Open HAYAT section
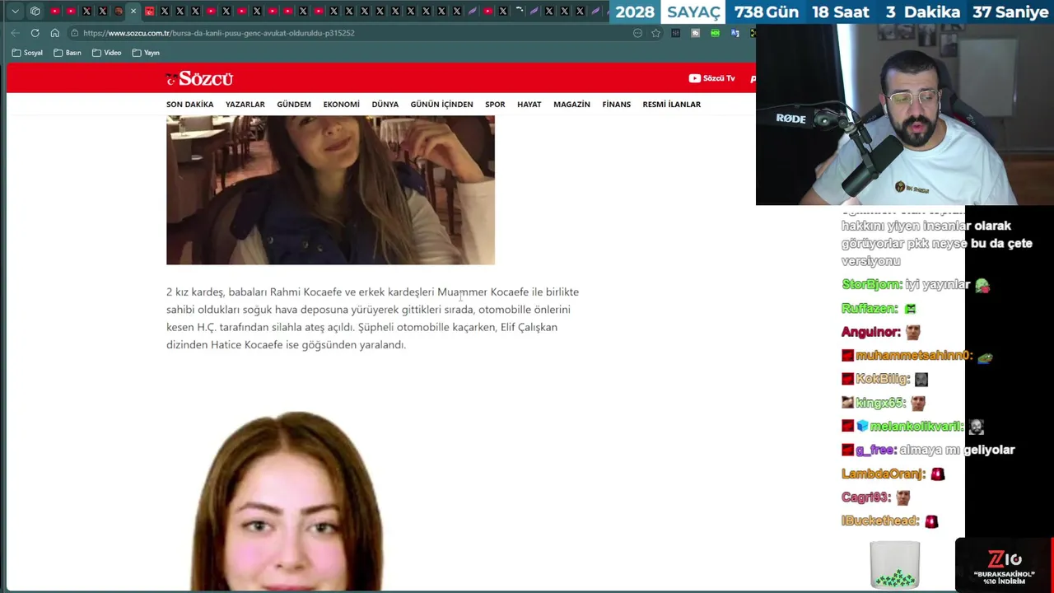This screenshot has height=593, width=1054. coord(529,105)
